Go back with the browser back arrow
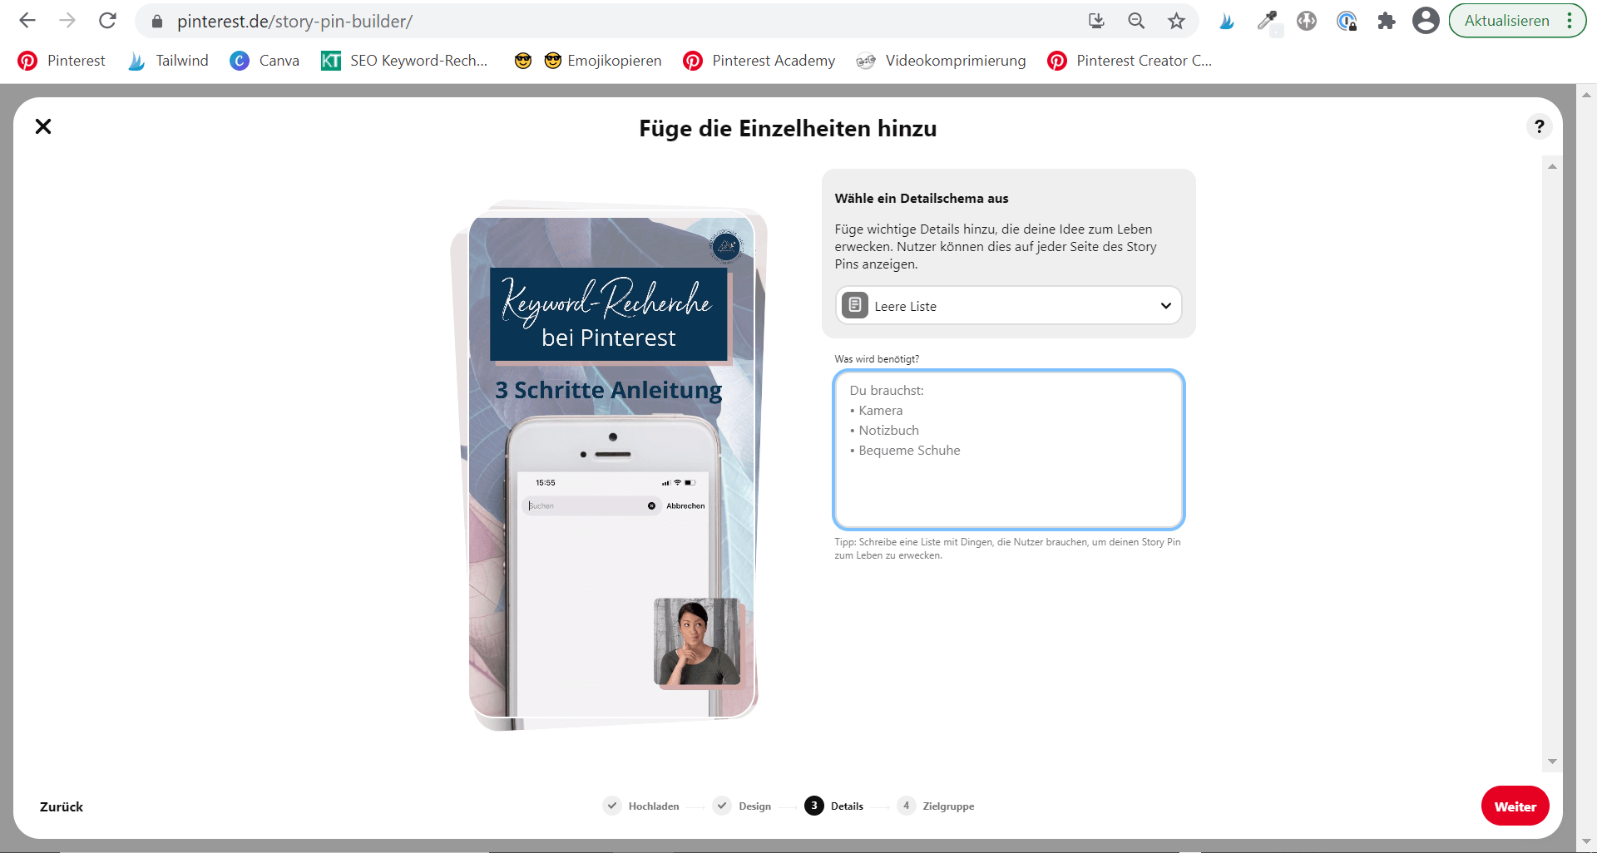Image resolution: width=1597 pixels, height=853 pixels. [27, 21]
